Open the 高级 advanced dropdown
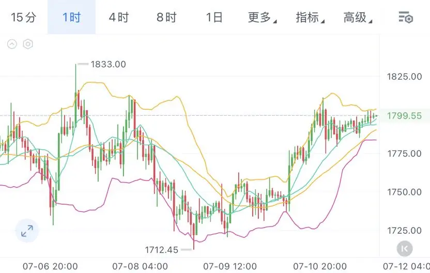Screen dimensions: 430x273 point(358,17)
